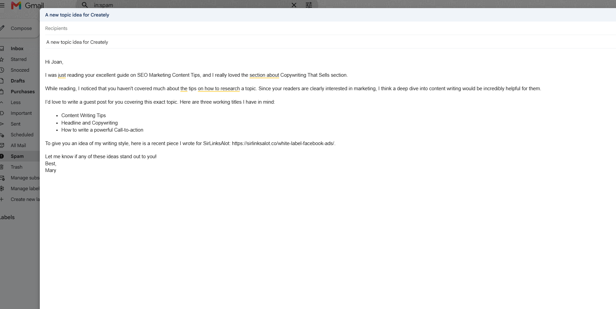
Task: Click the search magnifier icon
Action: pos(85,5)
